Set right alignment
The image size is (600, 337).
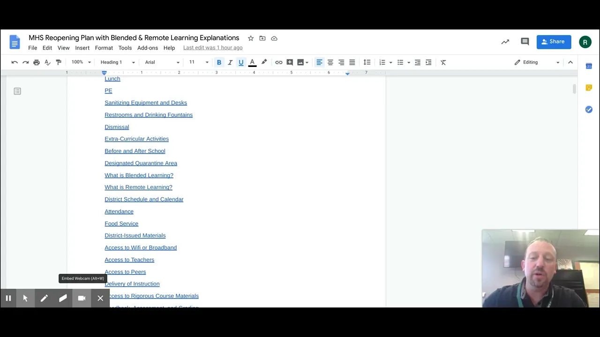click(x=341, y=62)
